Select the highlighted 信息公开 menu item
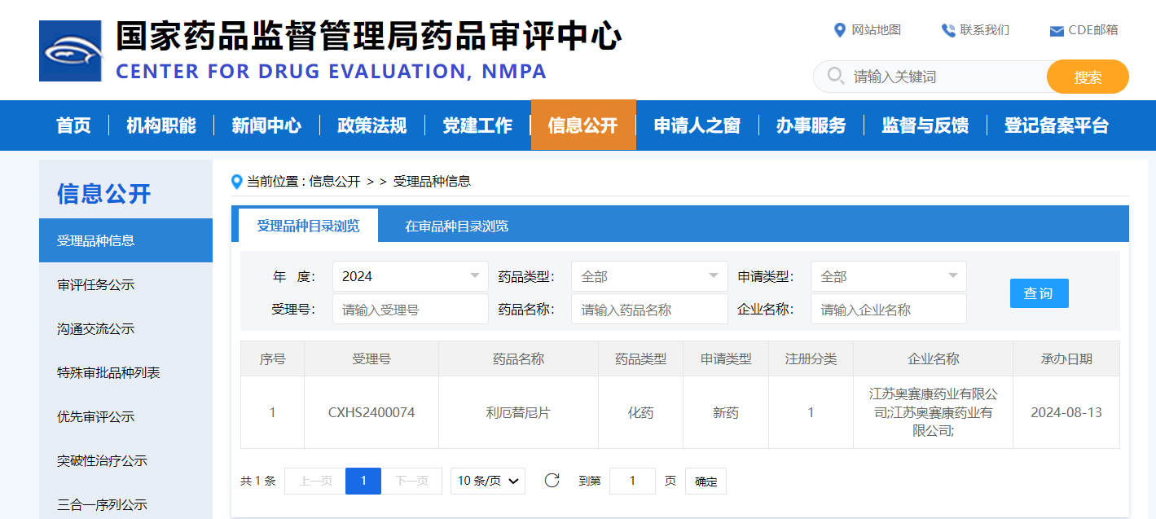The width and height of the screenshot is (1156, 519). (x=583, y=125)
